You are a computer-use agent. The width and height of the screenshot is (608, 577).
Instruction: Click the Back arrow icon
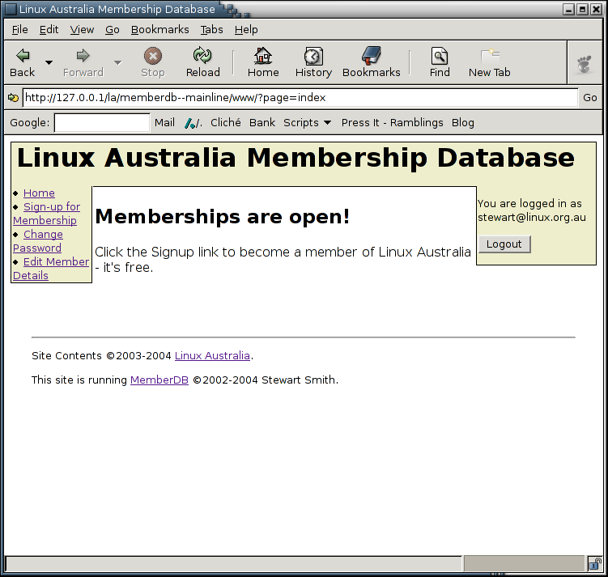[x=23, y=56]
